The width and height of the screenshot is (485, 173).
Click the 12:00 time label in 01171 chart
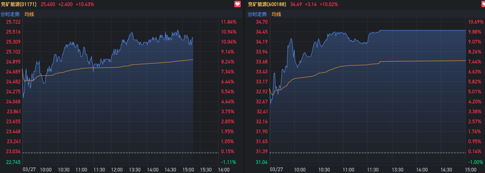[x=117, y=170]
